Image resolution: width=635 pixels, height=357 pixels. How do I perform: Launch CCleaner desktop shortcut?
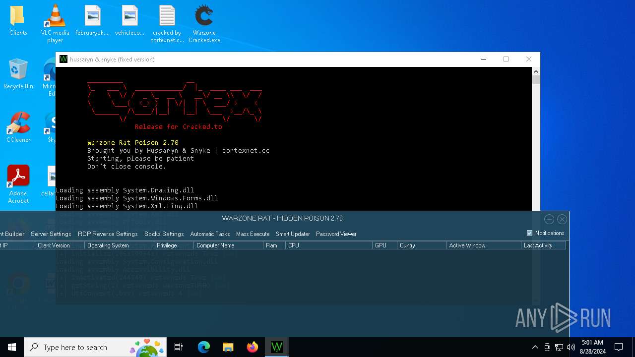pos(18,128)
